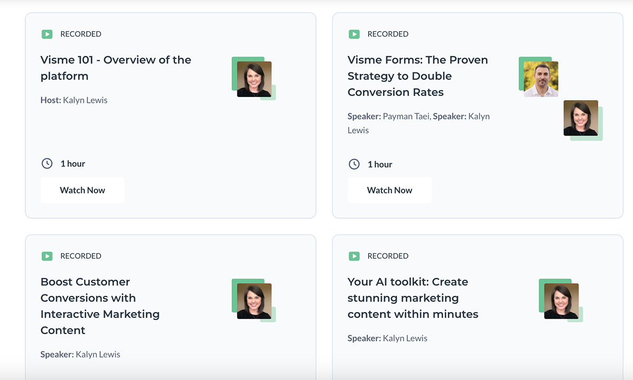Click the clock icon on the Visme Forms card
Viewport: 633px width, 380px height.
coord(354,164)
